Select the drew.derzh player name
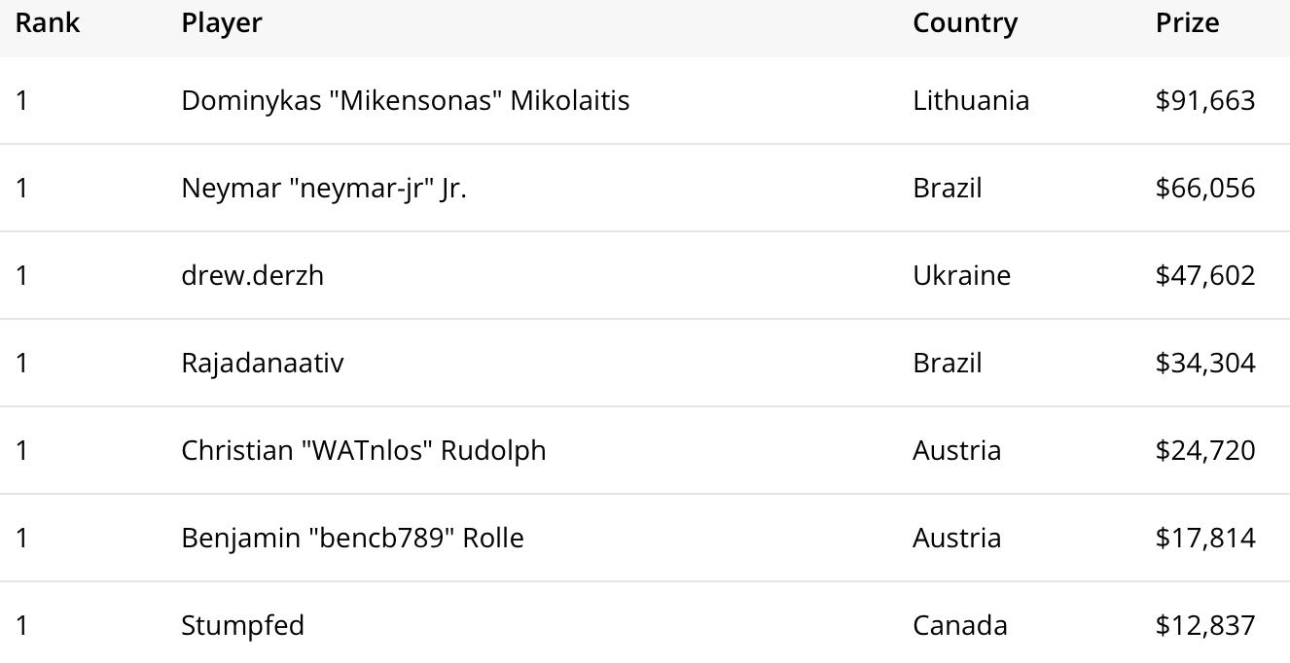This screenshot has width=1290, height=663. click(252, 275)
